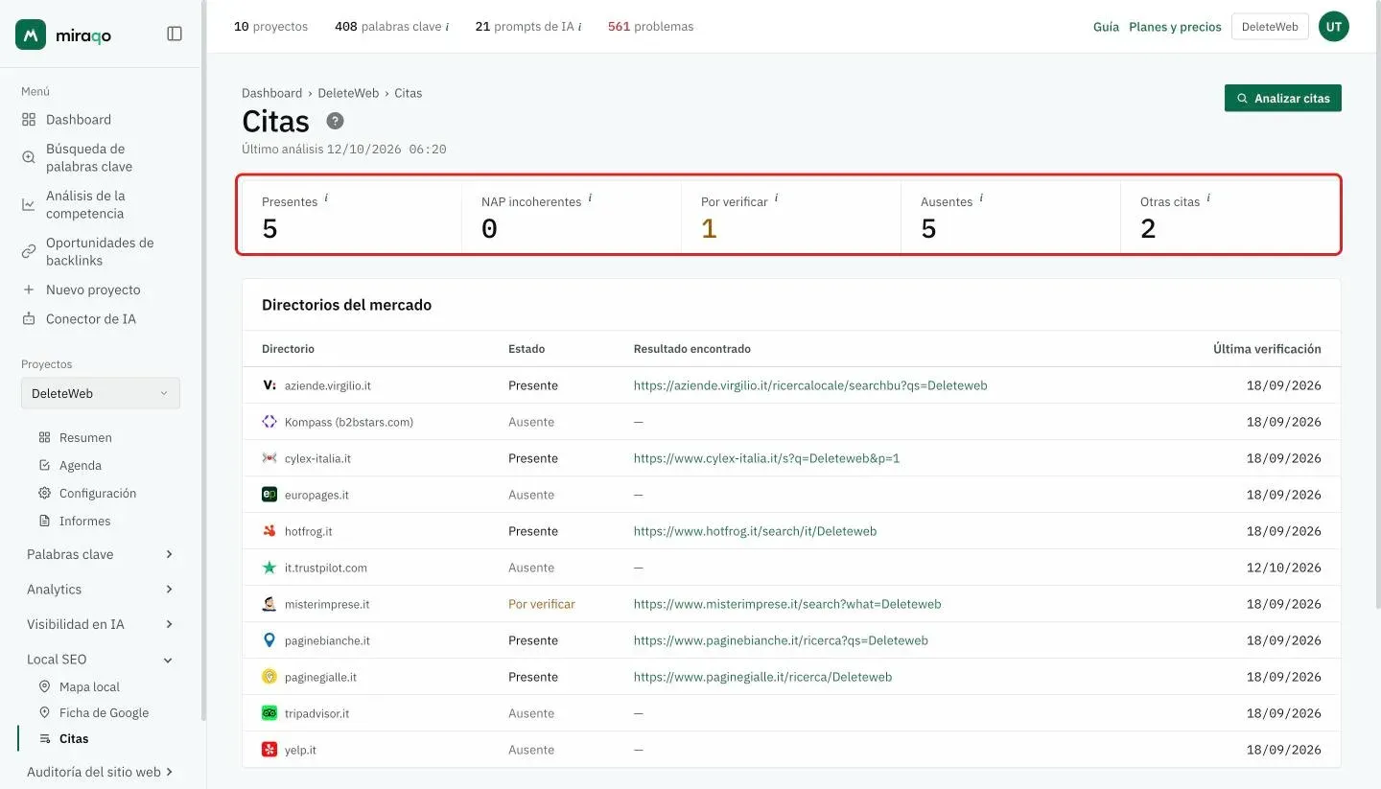Expand the Palabras clave section

(101, 554)
